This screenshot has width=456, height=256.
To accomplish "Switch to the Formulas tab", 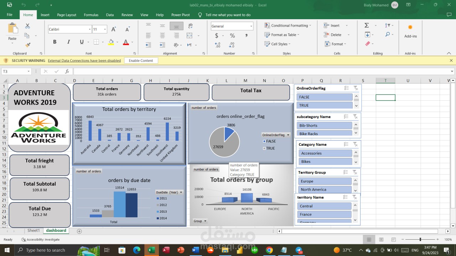I will (91, 15).
